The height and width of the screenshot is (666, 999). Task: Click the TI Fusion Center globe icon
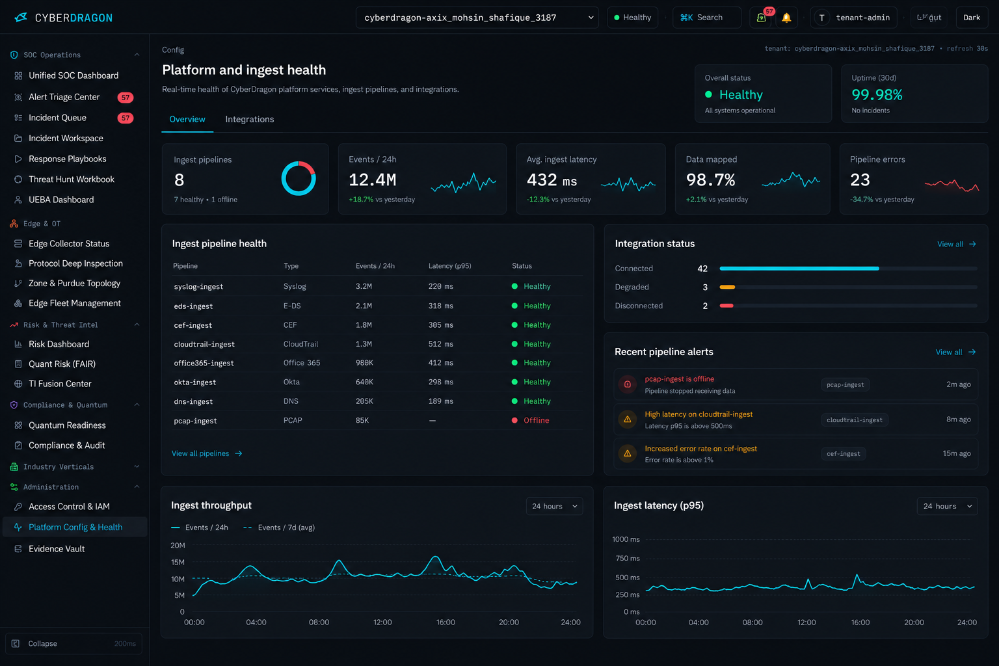point(18,384)
